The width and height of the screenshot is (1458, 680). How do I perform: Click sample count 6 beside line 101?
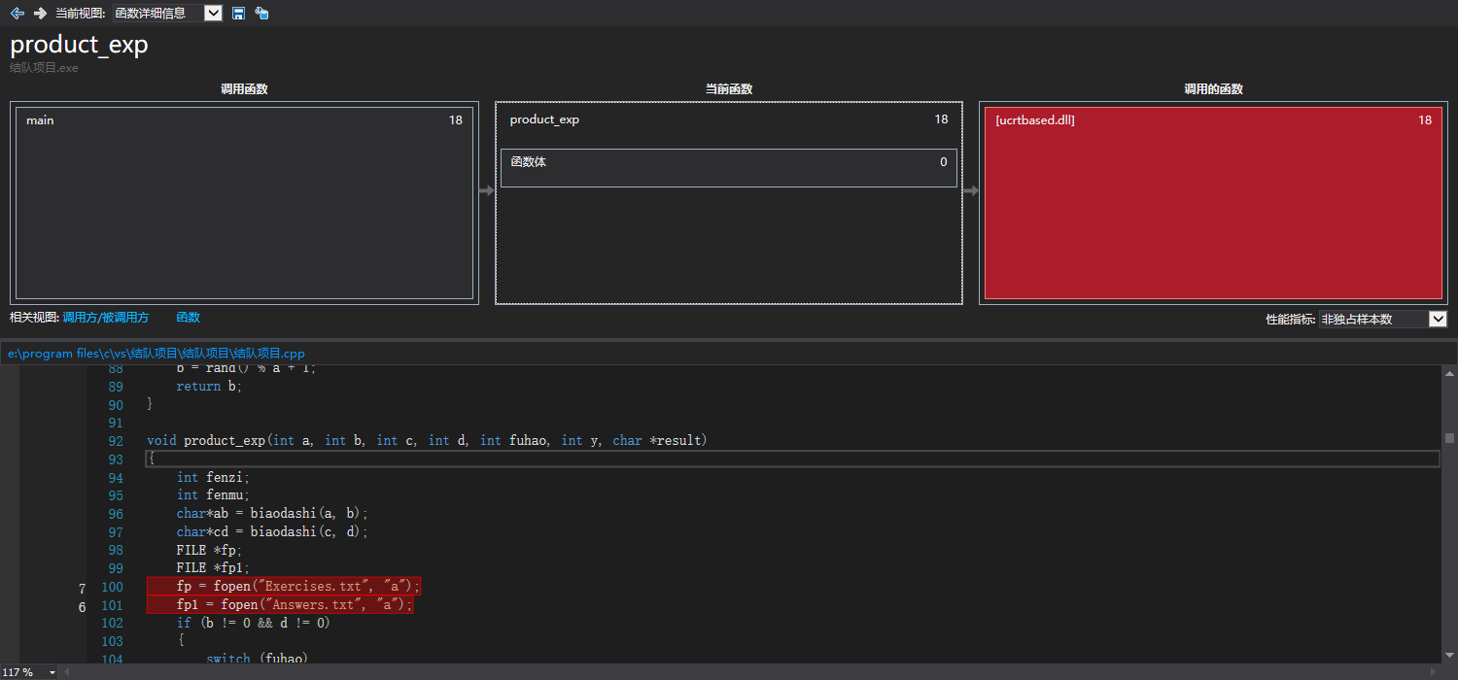(x=82, y=607)
